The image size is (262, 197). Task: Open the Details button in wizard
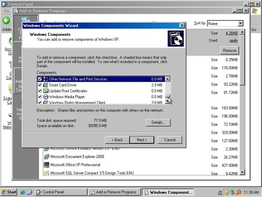pos(158,122)
